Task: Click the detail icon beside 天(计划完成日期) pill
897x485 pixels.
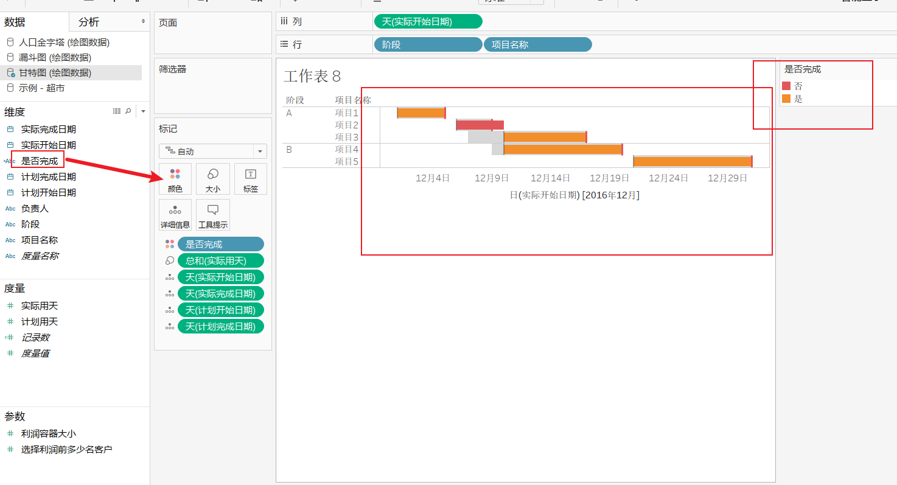Action: tap(170, 326)
